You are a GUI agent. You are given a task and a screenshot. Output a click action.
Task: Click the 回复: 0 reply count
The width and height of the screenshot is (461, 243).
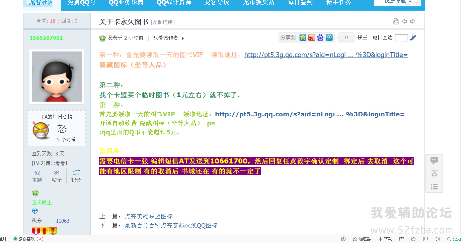(x=69, y=21)
